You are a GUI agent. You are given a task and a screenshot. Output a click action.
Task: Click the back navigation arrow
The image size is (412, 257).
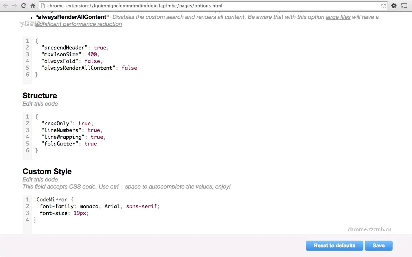click(x=5, y=5)
